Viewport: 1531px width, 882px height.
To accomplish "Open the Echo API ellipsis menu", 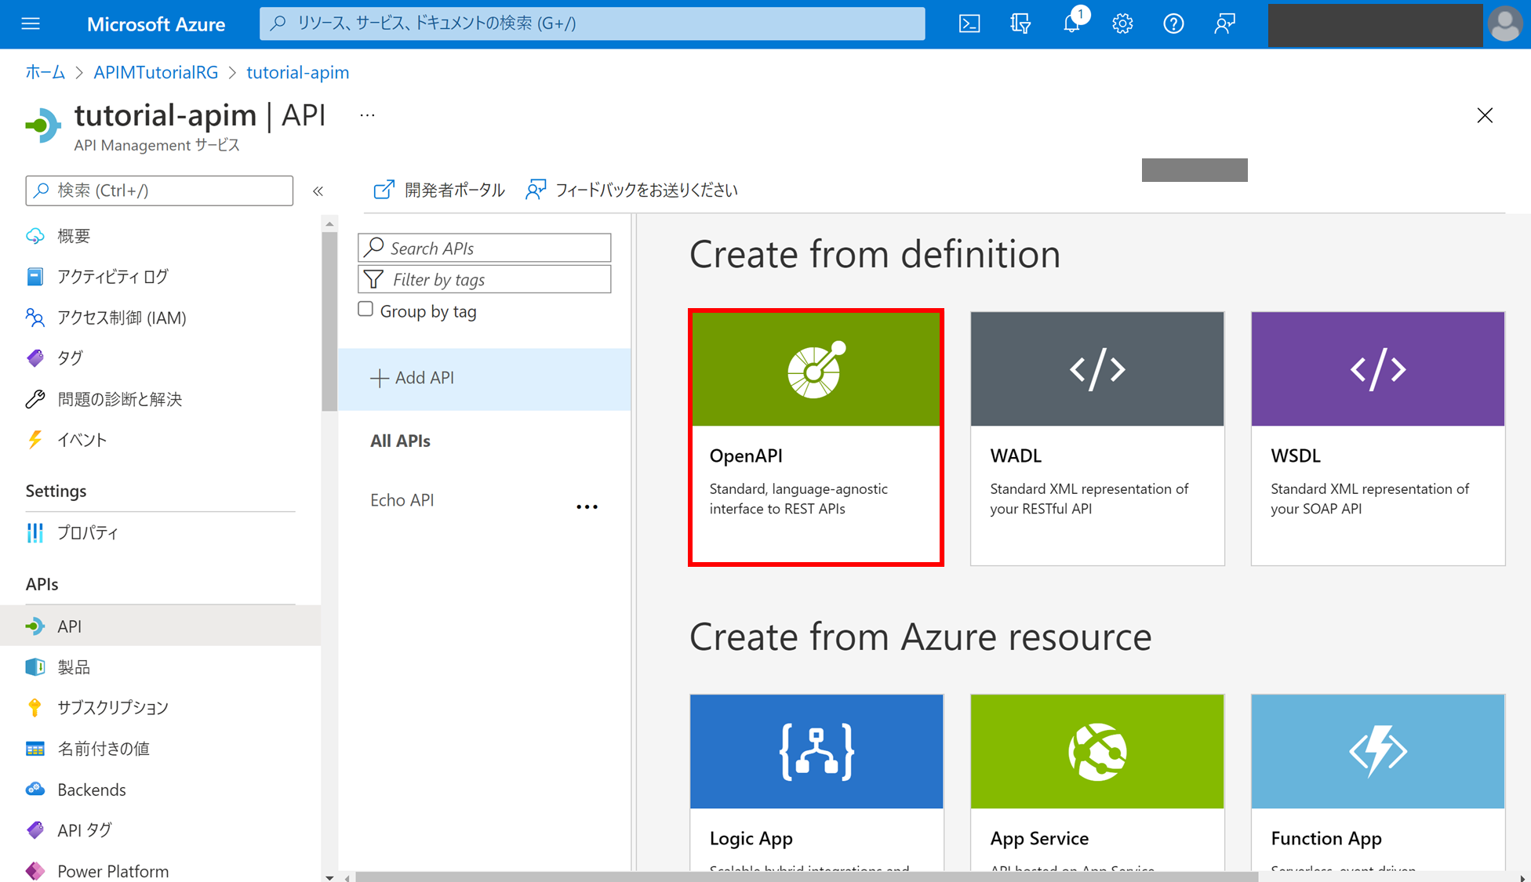I will [x=587, y=506].
